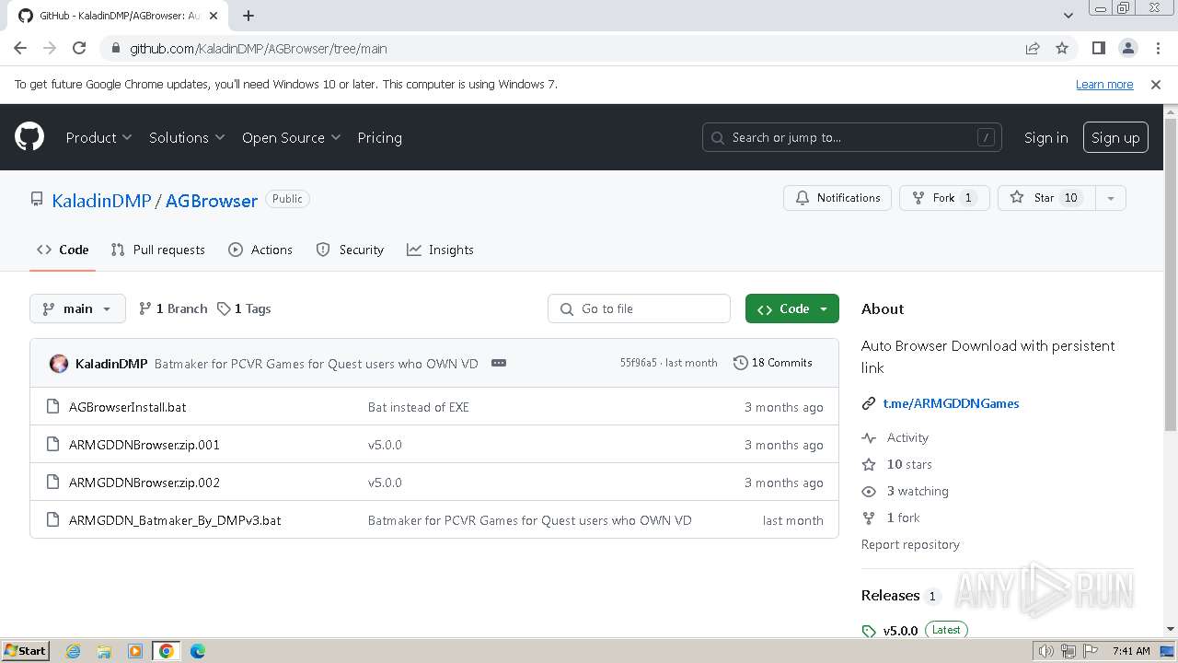Click Releases heading link
Screen dimensions: 1178x663
point(890,596)
